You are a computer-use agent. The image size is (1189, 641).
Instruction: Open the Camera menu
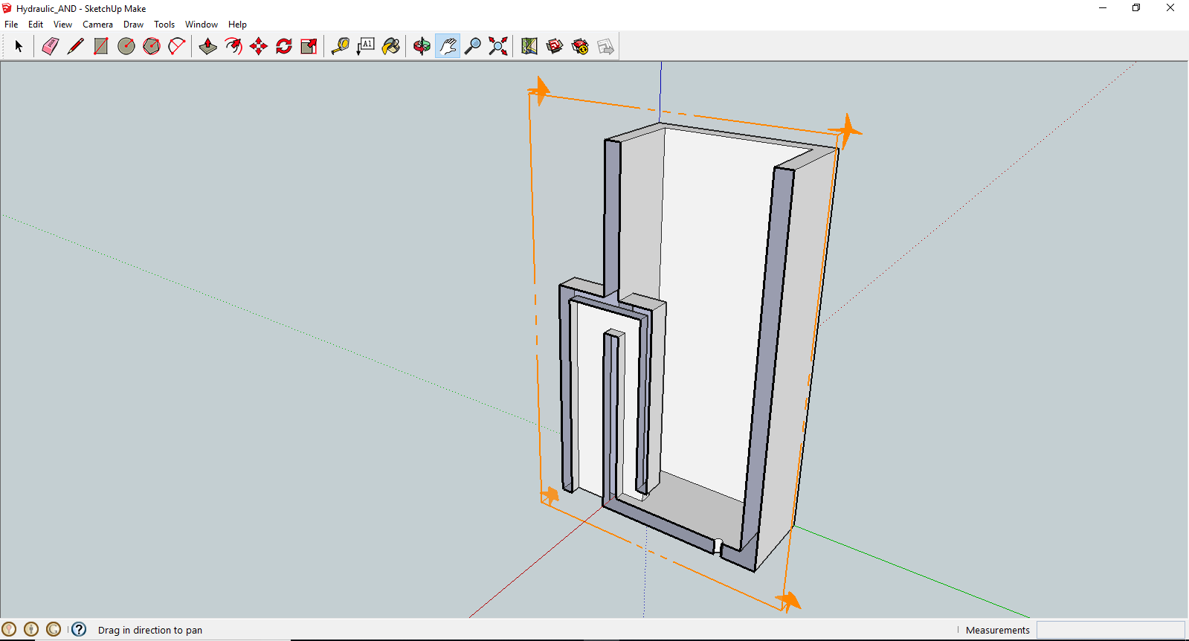[97, 25]
